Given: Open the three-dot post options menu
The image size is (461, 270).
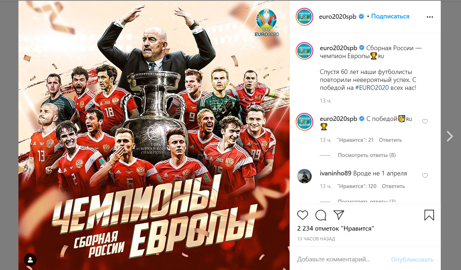Looking at the screenshot, I should point(430,17).
